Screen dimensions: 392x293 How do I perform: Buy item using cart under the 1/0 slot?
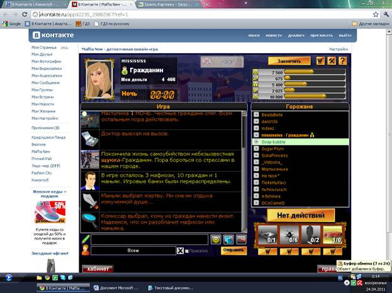point(332,252)
